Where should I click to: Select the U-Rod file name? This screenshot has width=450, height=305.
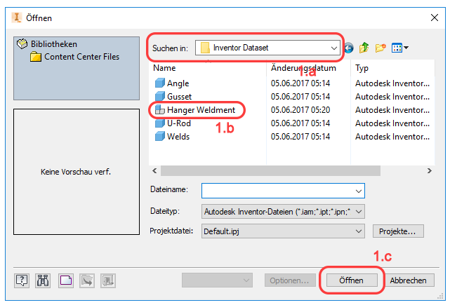(x=179, y=123)
